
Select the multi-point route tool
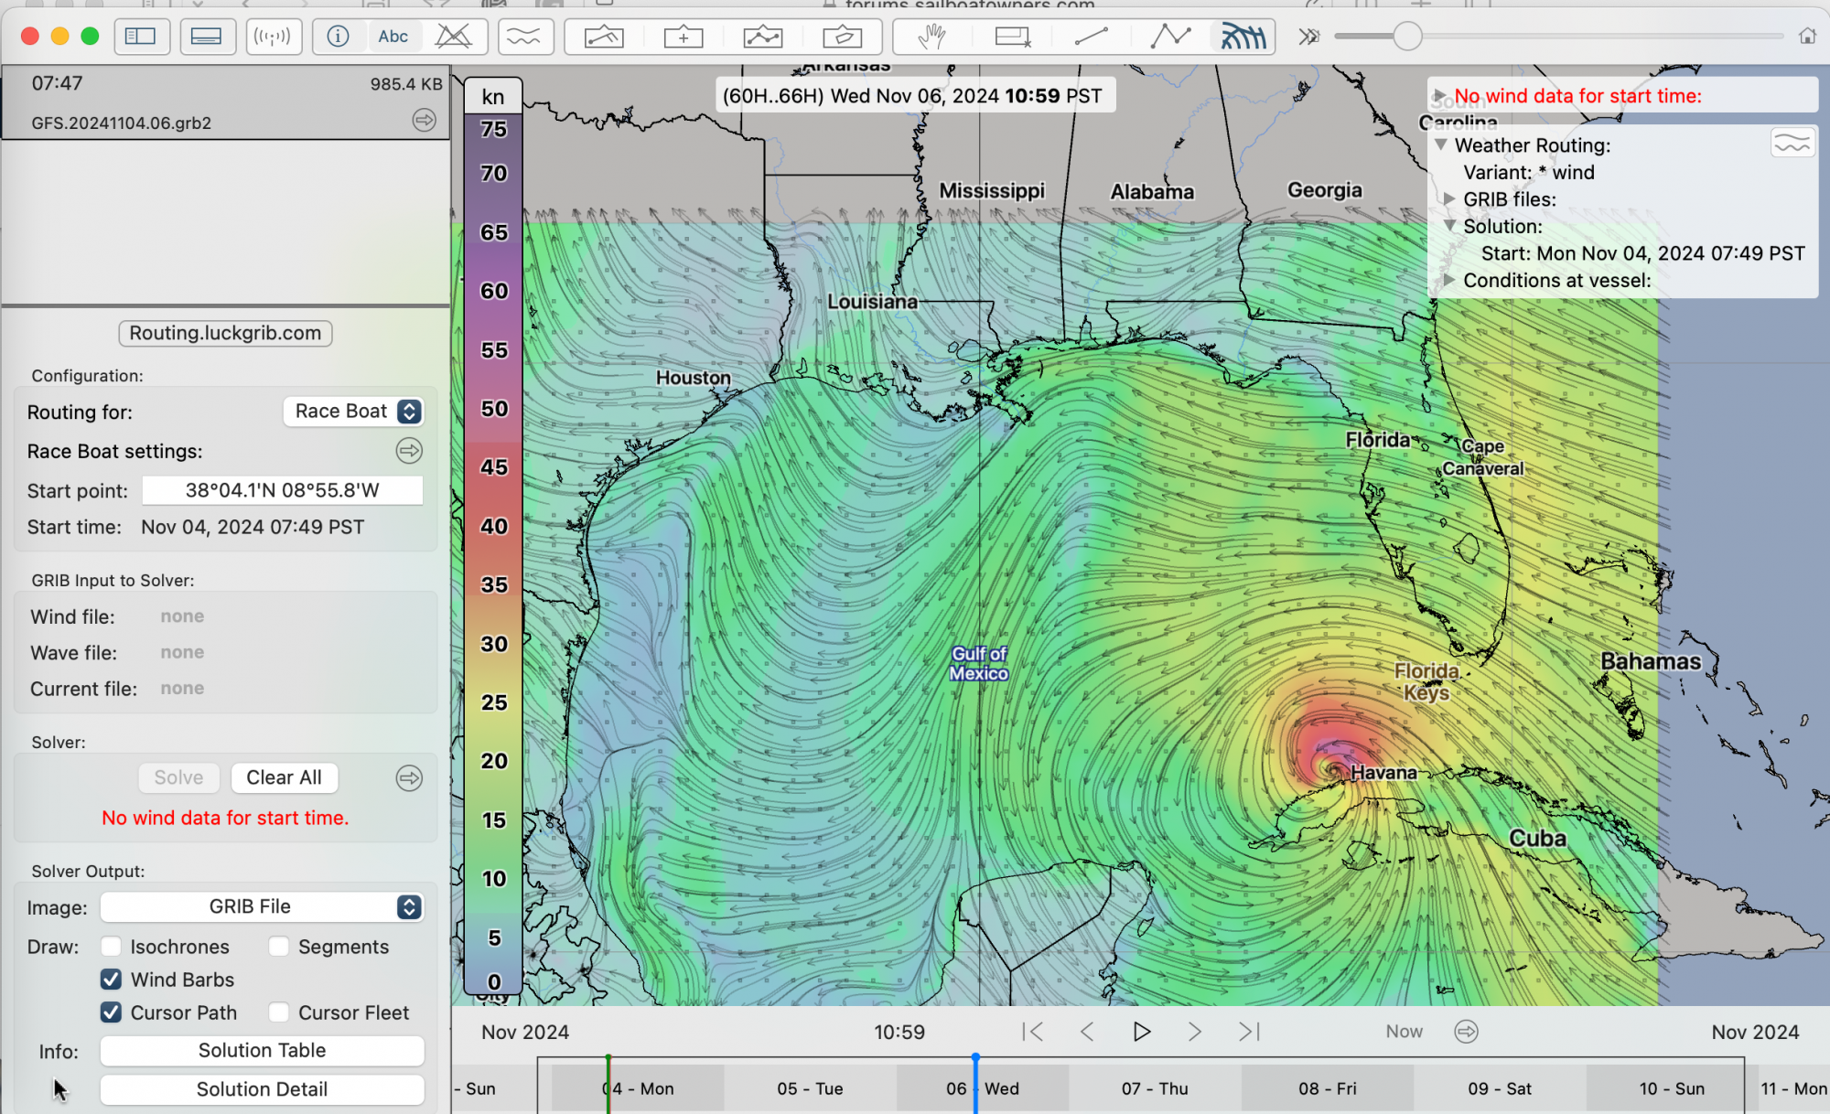1170,37
